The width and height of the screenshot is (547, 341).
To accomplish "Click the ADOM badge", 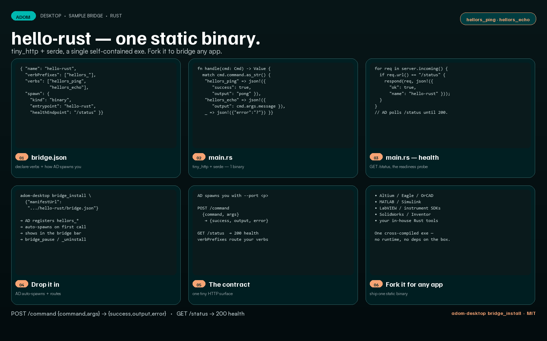I will pos(23,16).
